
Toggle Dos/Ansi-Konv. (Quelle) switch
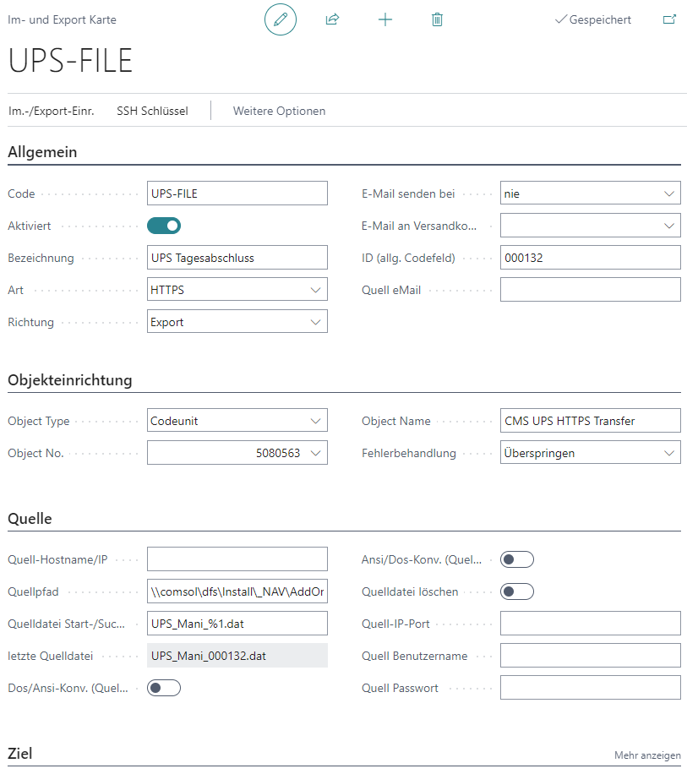pos(164,688)
